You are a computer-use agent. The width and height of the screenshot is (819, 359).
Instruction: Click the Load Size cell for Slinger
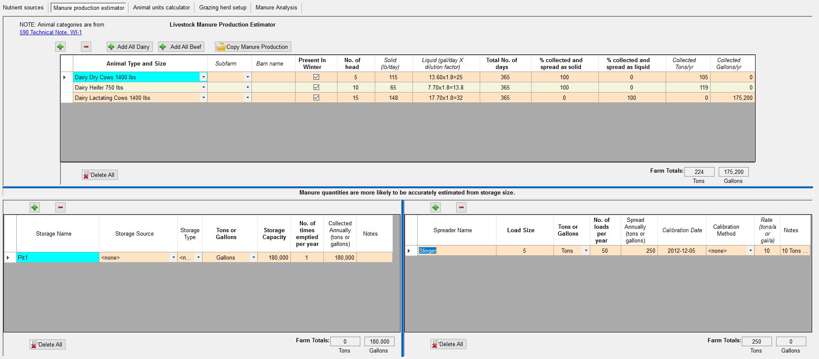[x=525, y=251]
